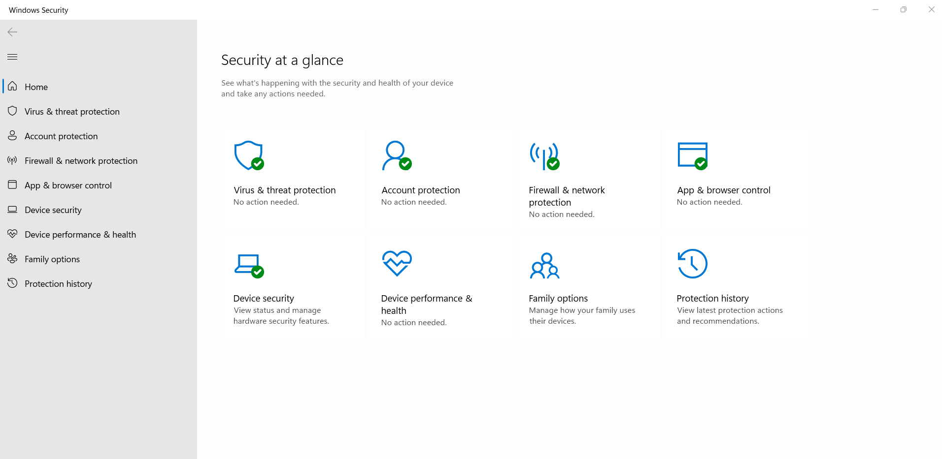942x459 pixels.
Task: Click the large browser window icon on App control card
Action: coord(693,156)
